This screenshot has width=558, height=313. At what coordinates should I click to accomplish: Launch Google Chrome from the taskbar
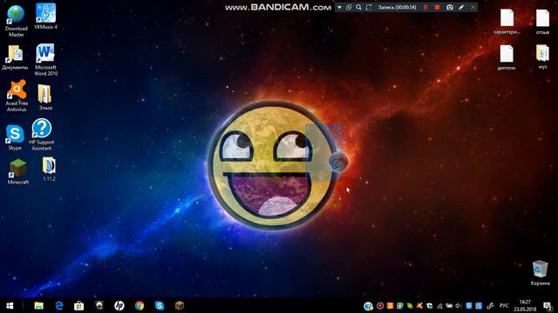[x=139, y=305]
